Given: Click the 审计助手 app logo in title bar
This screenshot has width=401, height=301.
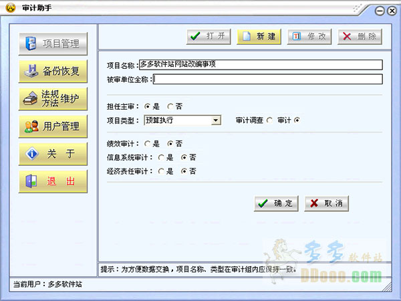Looking at the screenshot, I should tap(11, 7).
